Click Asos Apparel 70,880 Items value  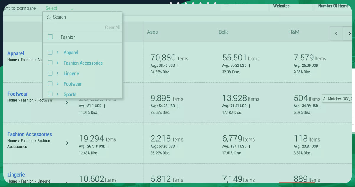(169, 58)
